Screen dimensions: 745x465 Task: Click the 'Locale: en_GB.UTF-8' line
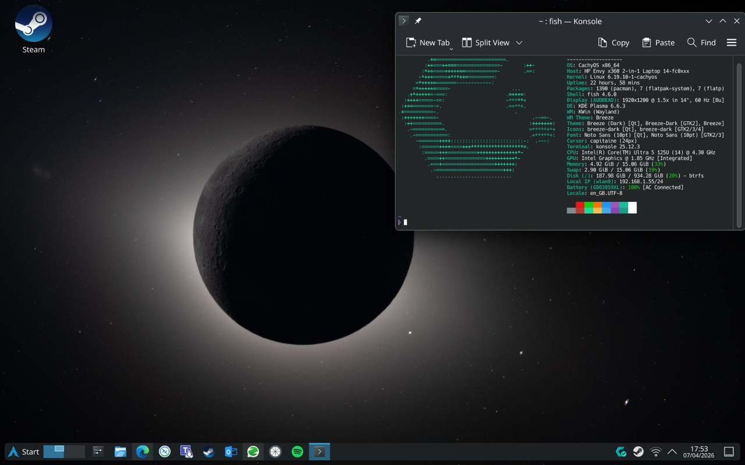coord(594,193)
